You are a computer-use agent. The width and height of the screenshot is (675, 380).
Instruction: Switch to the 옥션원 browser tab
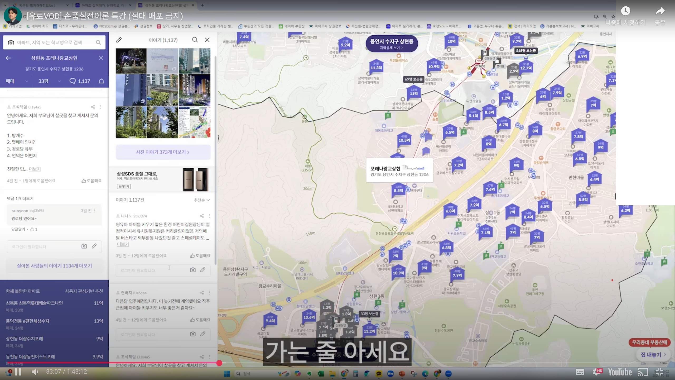(37, 5)
